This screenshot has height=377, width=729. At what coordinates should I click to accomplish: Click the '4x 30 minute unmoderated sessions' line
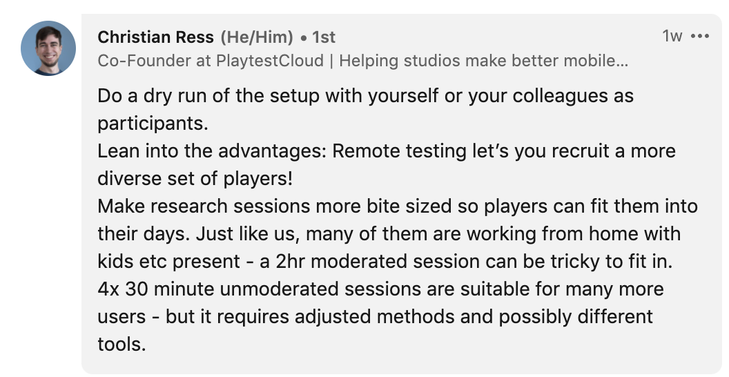tap(381, 289)
